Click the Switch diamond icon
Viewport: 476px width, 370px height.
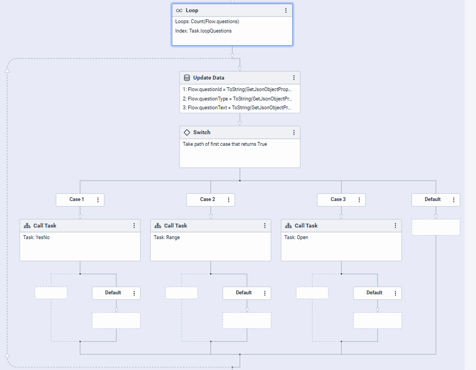[x=187, y=133]
